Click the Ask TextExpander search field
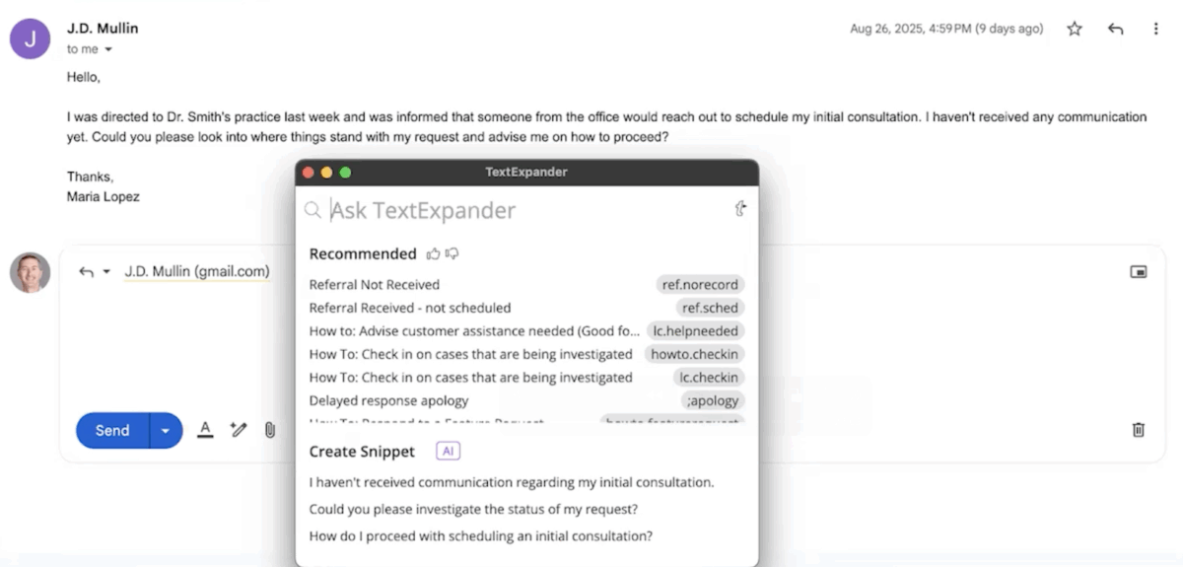The width and height of the screenshot is (1183, 567). pyautogui.click(x=522, y=210)
